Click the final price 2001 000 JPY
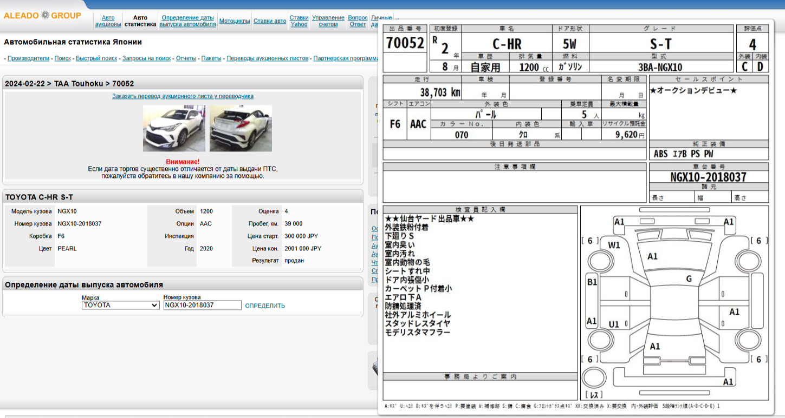This screenshot has height=418, width=785. coord(303,249)
